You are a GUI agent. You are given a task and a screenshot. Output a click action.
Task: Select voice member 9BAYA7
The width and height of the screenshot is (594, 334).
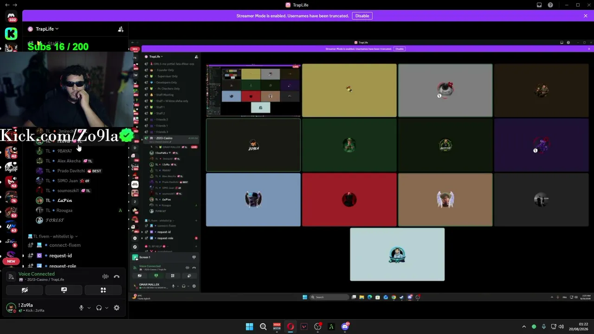coord(65,151)
